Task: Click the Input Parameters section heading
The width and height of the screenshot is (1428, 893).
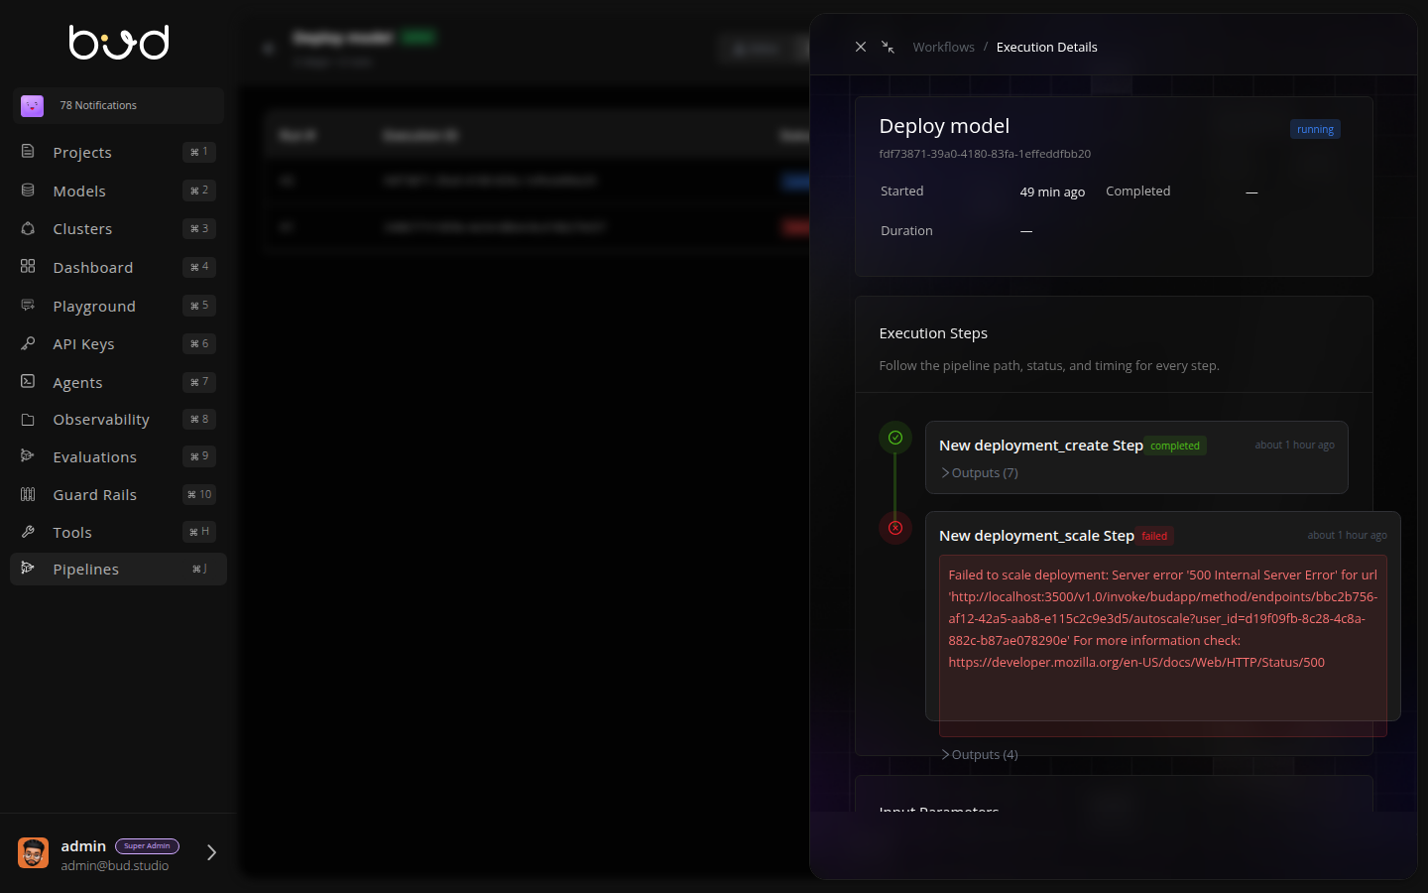Action: click(x=938, y=810)
